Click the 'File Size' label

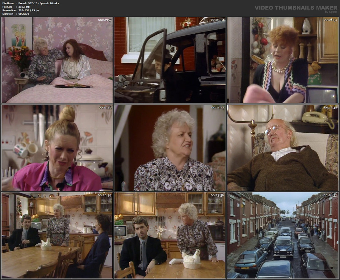point(7,7)
